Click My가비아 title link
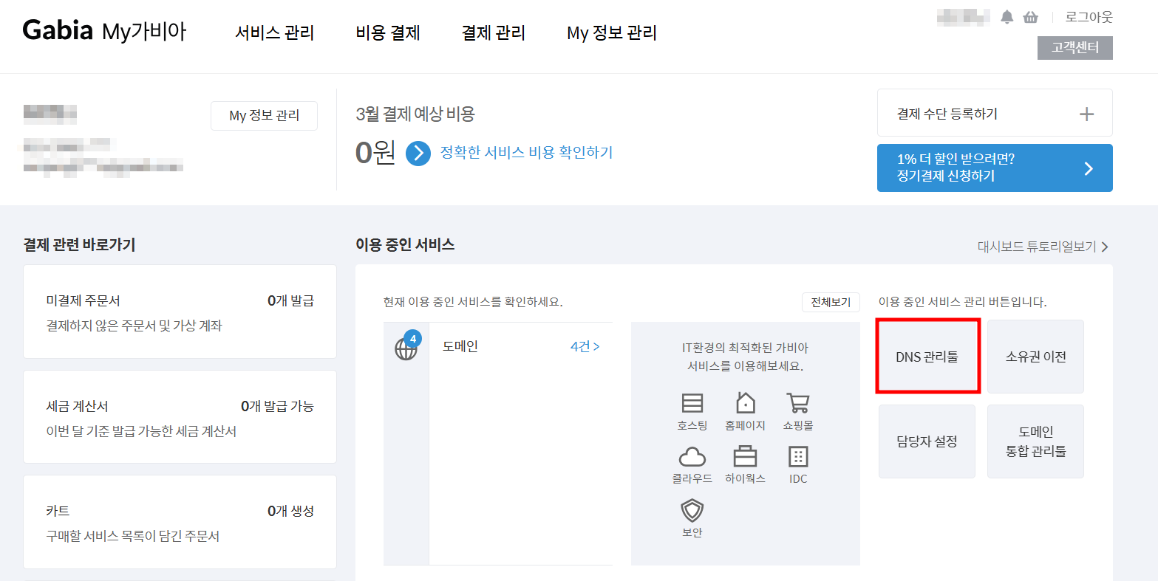This screenshot has width=1158, height=581. 144,32
